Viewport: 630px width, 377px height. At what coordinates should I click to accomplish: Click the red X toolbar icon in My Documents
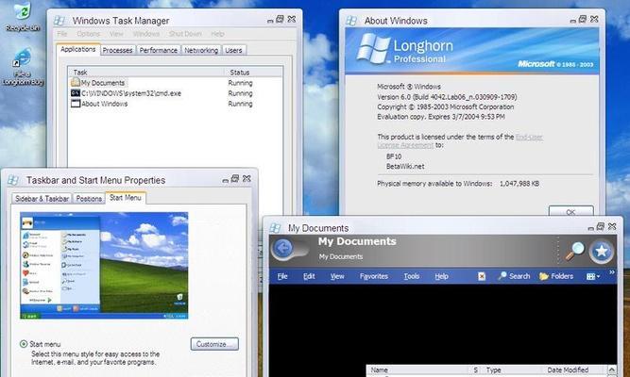point(482,276)
